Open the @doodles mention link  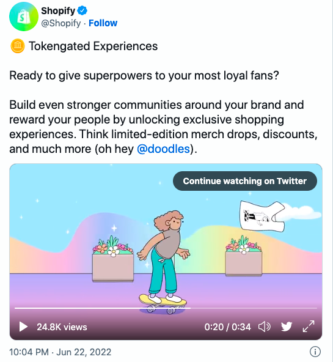163,149
